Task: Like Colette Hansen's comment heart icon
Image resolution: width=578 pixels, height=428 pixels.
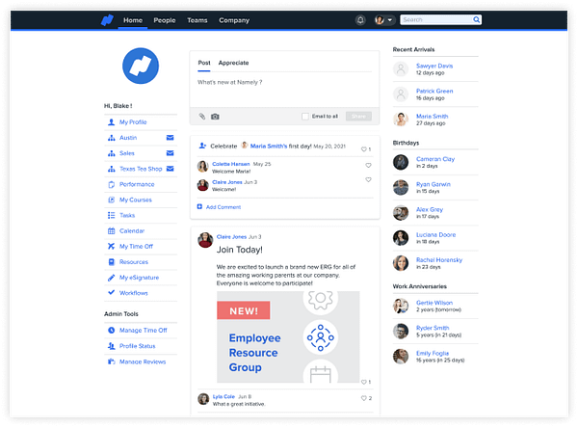Action: point(368,165)
